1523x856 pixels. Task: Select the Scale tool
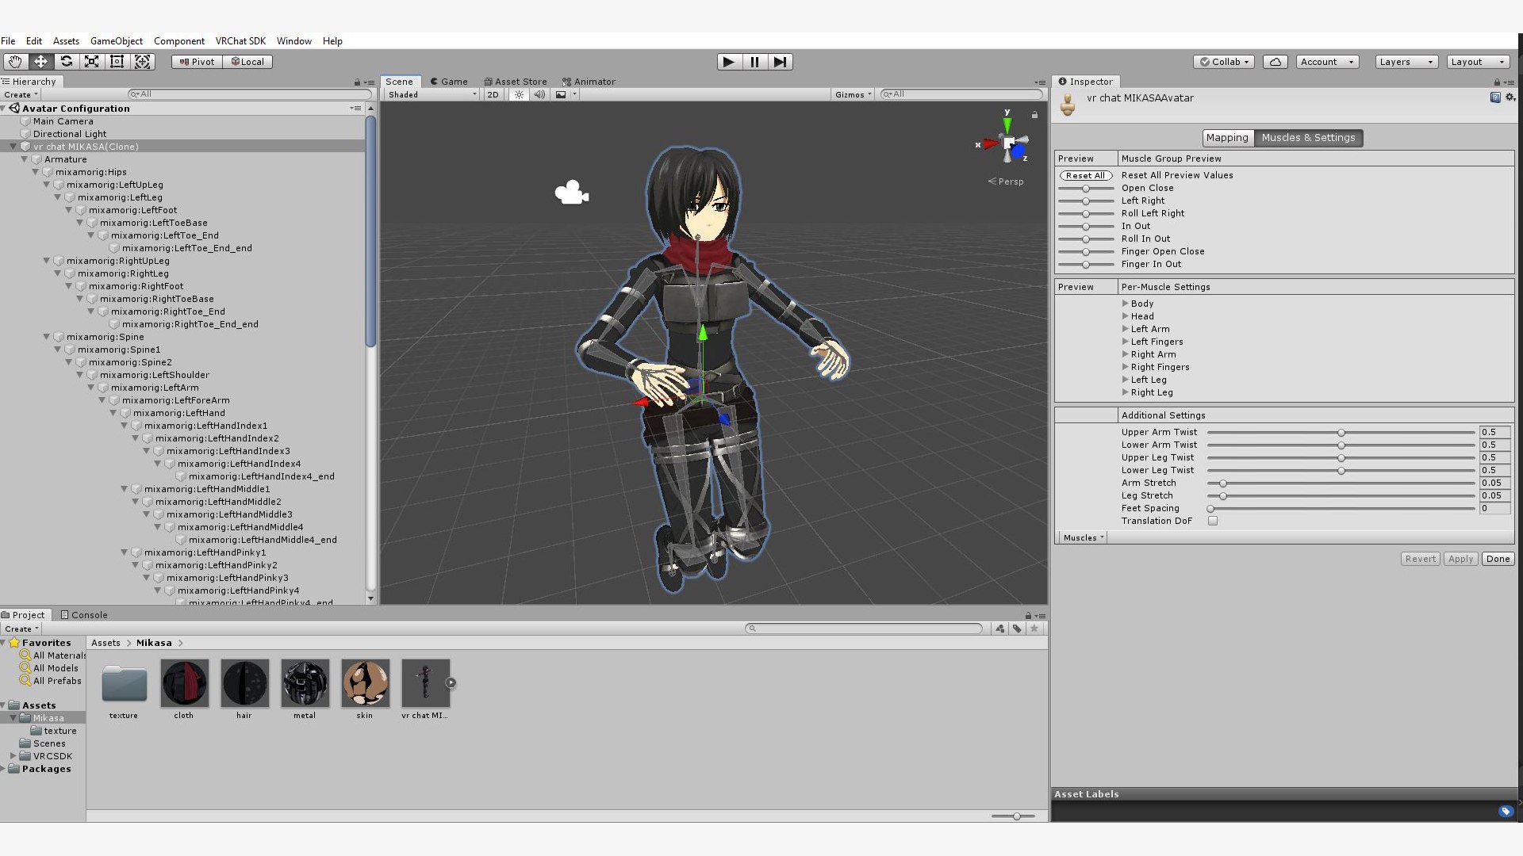92,62
